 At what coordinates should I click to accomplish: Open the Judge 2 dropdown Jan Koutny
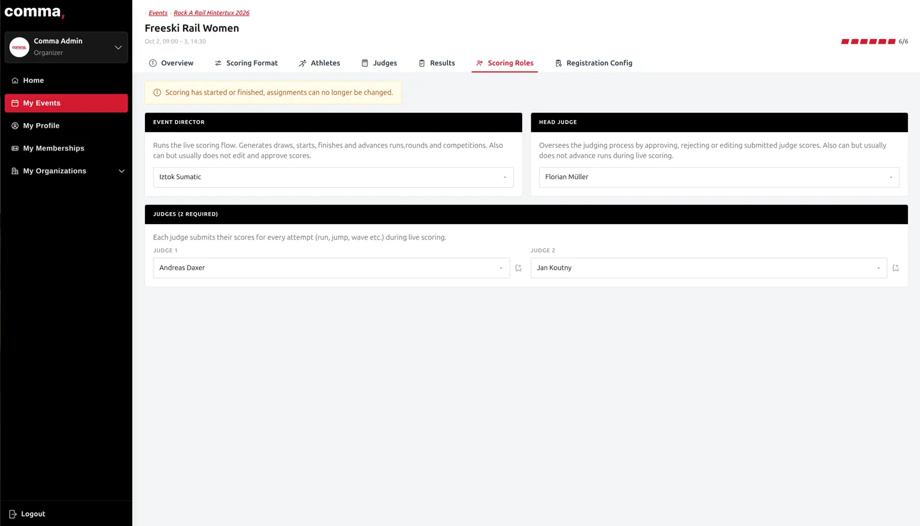coord(708,268)
